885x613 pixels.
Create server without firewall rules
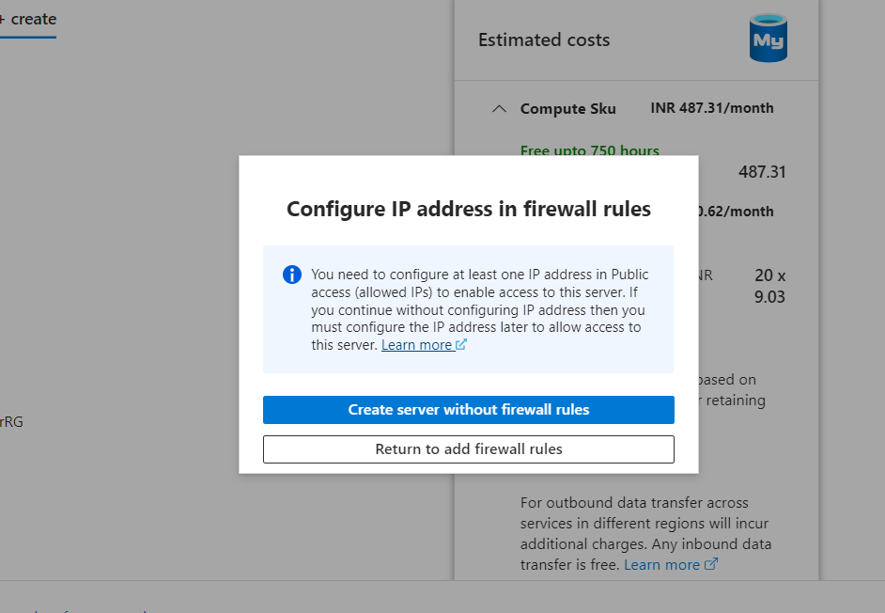pos(469,410)
